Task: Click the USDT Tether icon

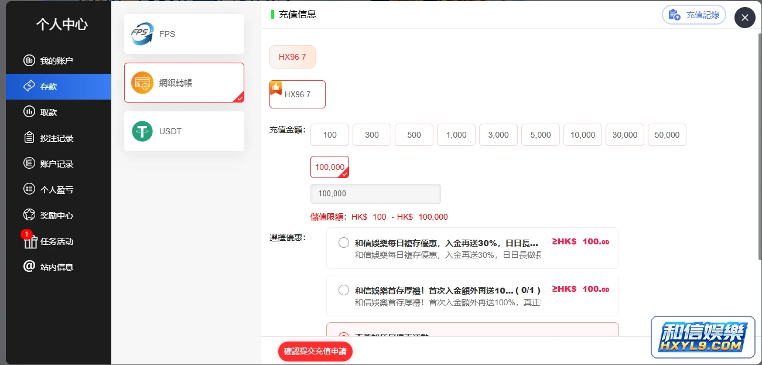Action: tap(142, 131)
